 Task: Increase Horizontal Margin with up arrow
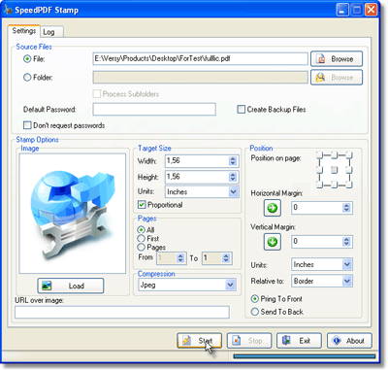(346, 205)
